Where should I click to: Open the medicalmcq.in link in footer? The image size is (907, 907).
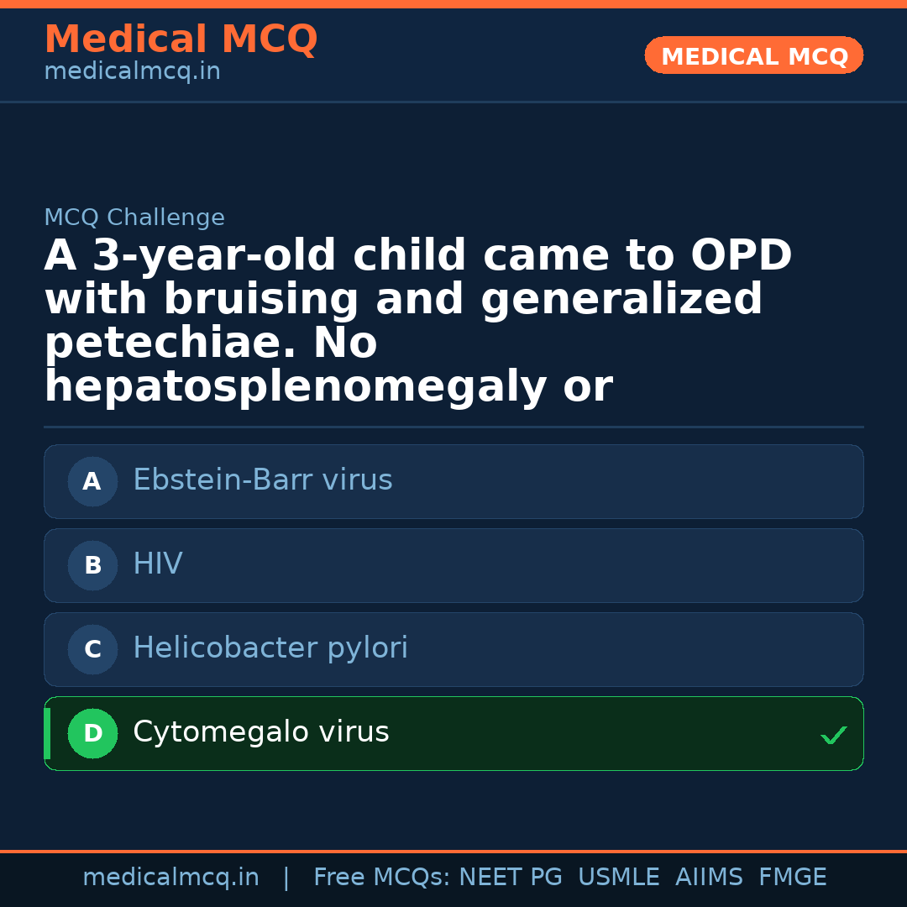(x=170, y=878)
